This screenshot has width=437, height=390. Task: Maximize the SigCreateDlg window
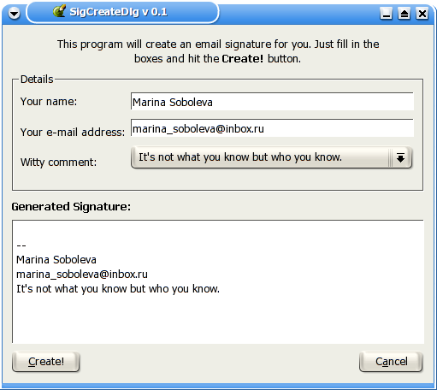[405, 13]
